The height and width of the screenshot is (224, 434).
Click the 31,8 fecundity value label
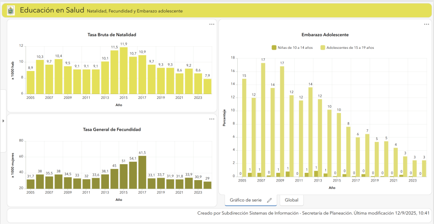pos(179,176)
